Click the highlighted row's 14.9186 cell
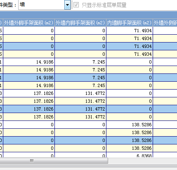This screenshot has height=170, width=177. [x=29, y=78]
